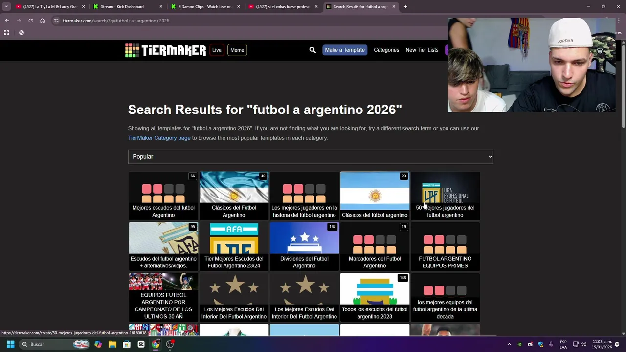Open EQUIPOS FUTBOL ARGENTINO POR CAMPEONATO template
Screen dimensions: 626x352
[x=163, y=297]
